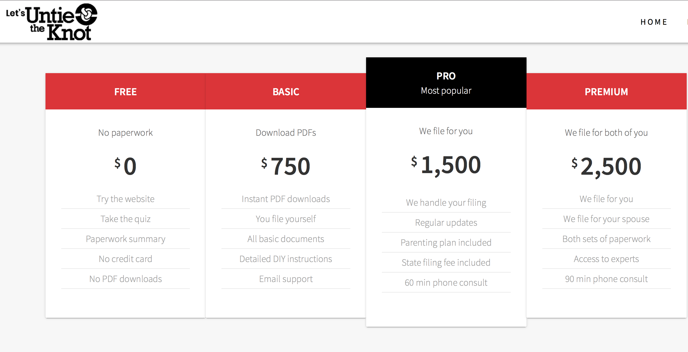Click 'Detailed DIY instructions' row
This screenshot has width=688, height=352.
pos(286,259)
